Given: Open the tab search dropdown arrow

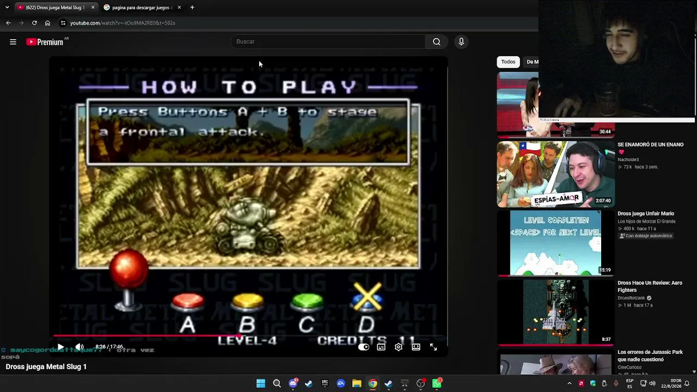Looking at the screenshot, I should coord(7,8).
